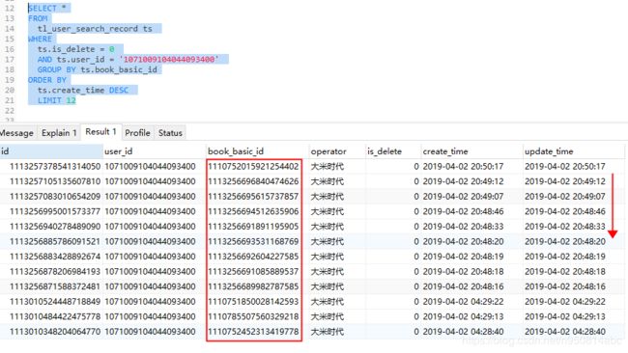
Task: Click the LIMIT 12 line
Action: (x=56, y=100)
